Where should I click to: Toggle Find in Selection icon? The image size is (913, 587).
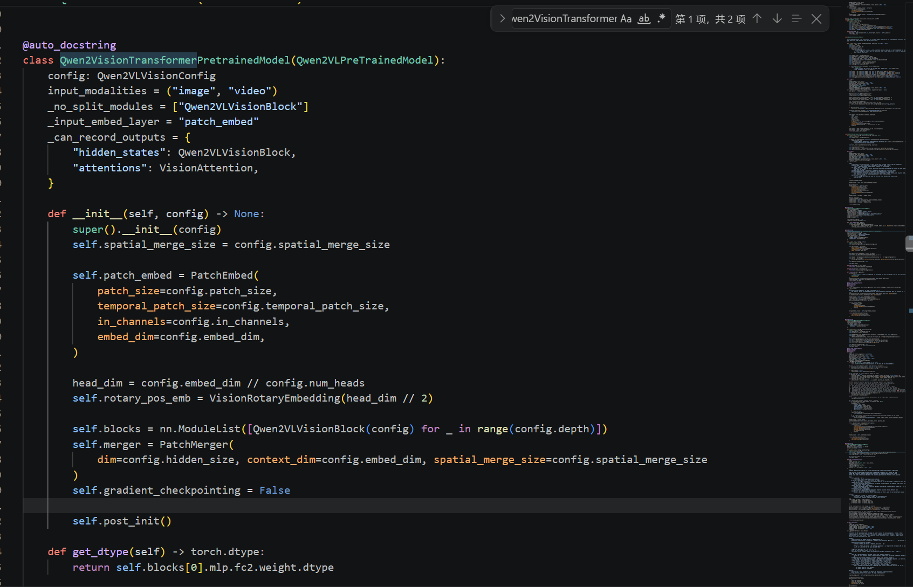[797, 19]
